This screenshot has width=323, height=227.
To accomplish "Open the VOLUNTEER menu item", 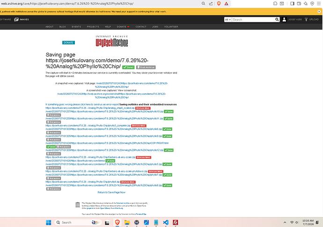I will point(171,27).
